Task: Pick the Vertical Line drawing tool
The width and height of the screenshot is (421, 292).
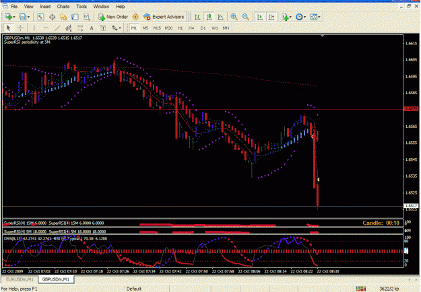Action: pyautogui.click(x=34, y=28)
